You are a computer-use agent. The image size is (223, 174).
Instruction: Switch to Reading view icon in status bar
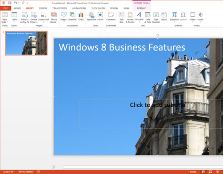coord(218,172)
